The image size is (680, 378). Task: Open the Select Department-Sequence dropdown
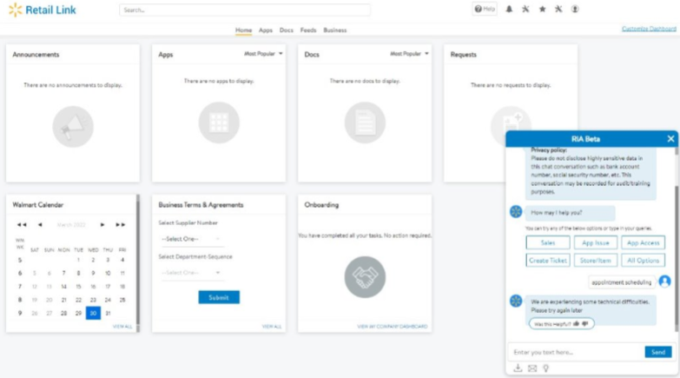click(191, 273)
